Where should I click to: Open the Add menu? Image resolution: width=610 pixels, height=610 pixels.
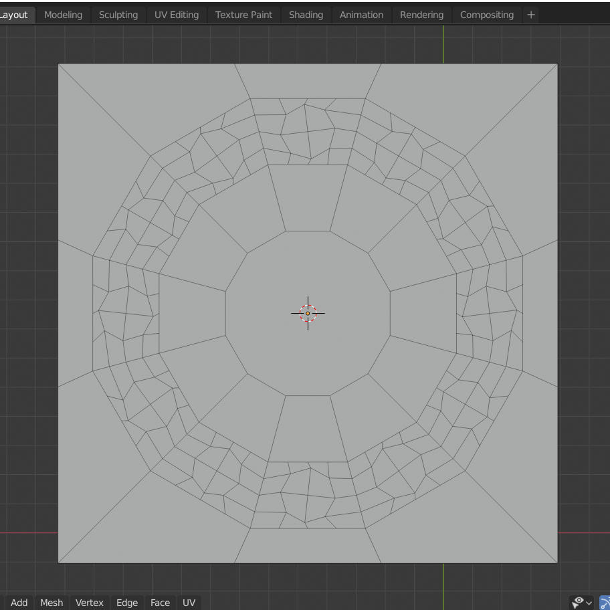pos(19,602)
